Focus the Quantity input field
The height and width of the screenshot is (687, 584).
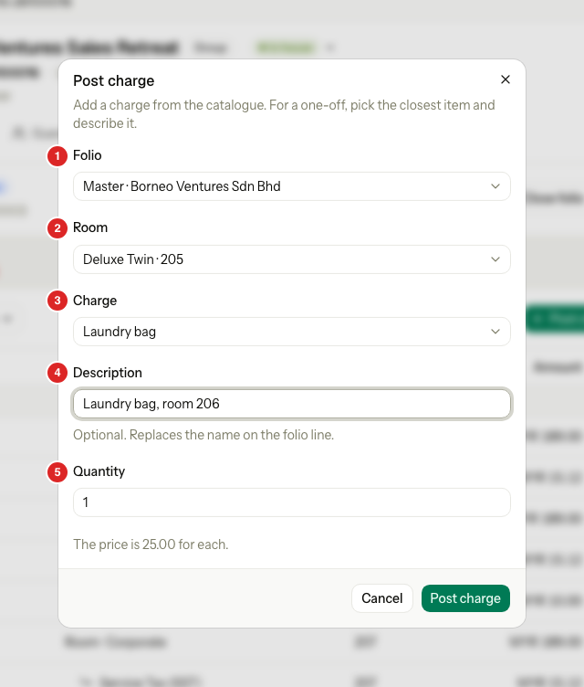tap(292, 502)
